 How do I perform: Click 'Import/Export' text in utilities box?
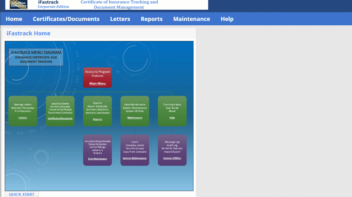click(172, 152)
